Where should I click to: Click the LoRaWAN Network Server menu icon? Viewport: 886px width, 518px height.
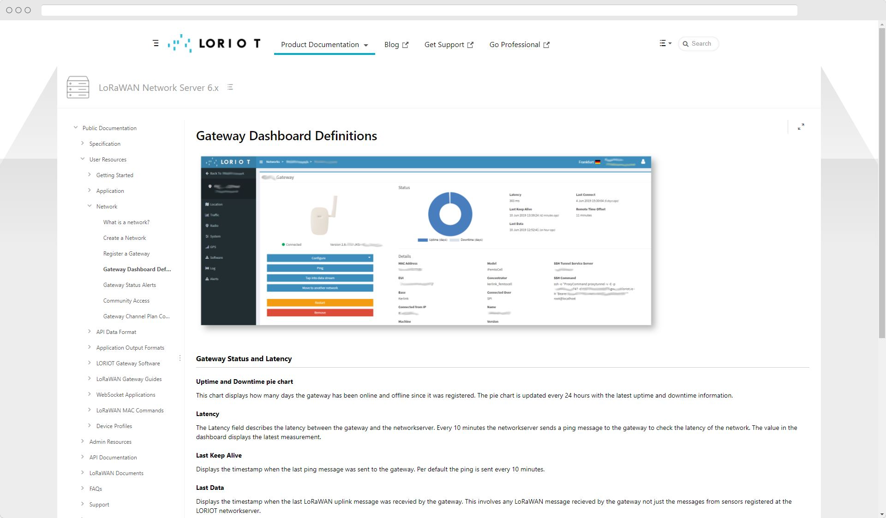click(231, 88)
